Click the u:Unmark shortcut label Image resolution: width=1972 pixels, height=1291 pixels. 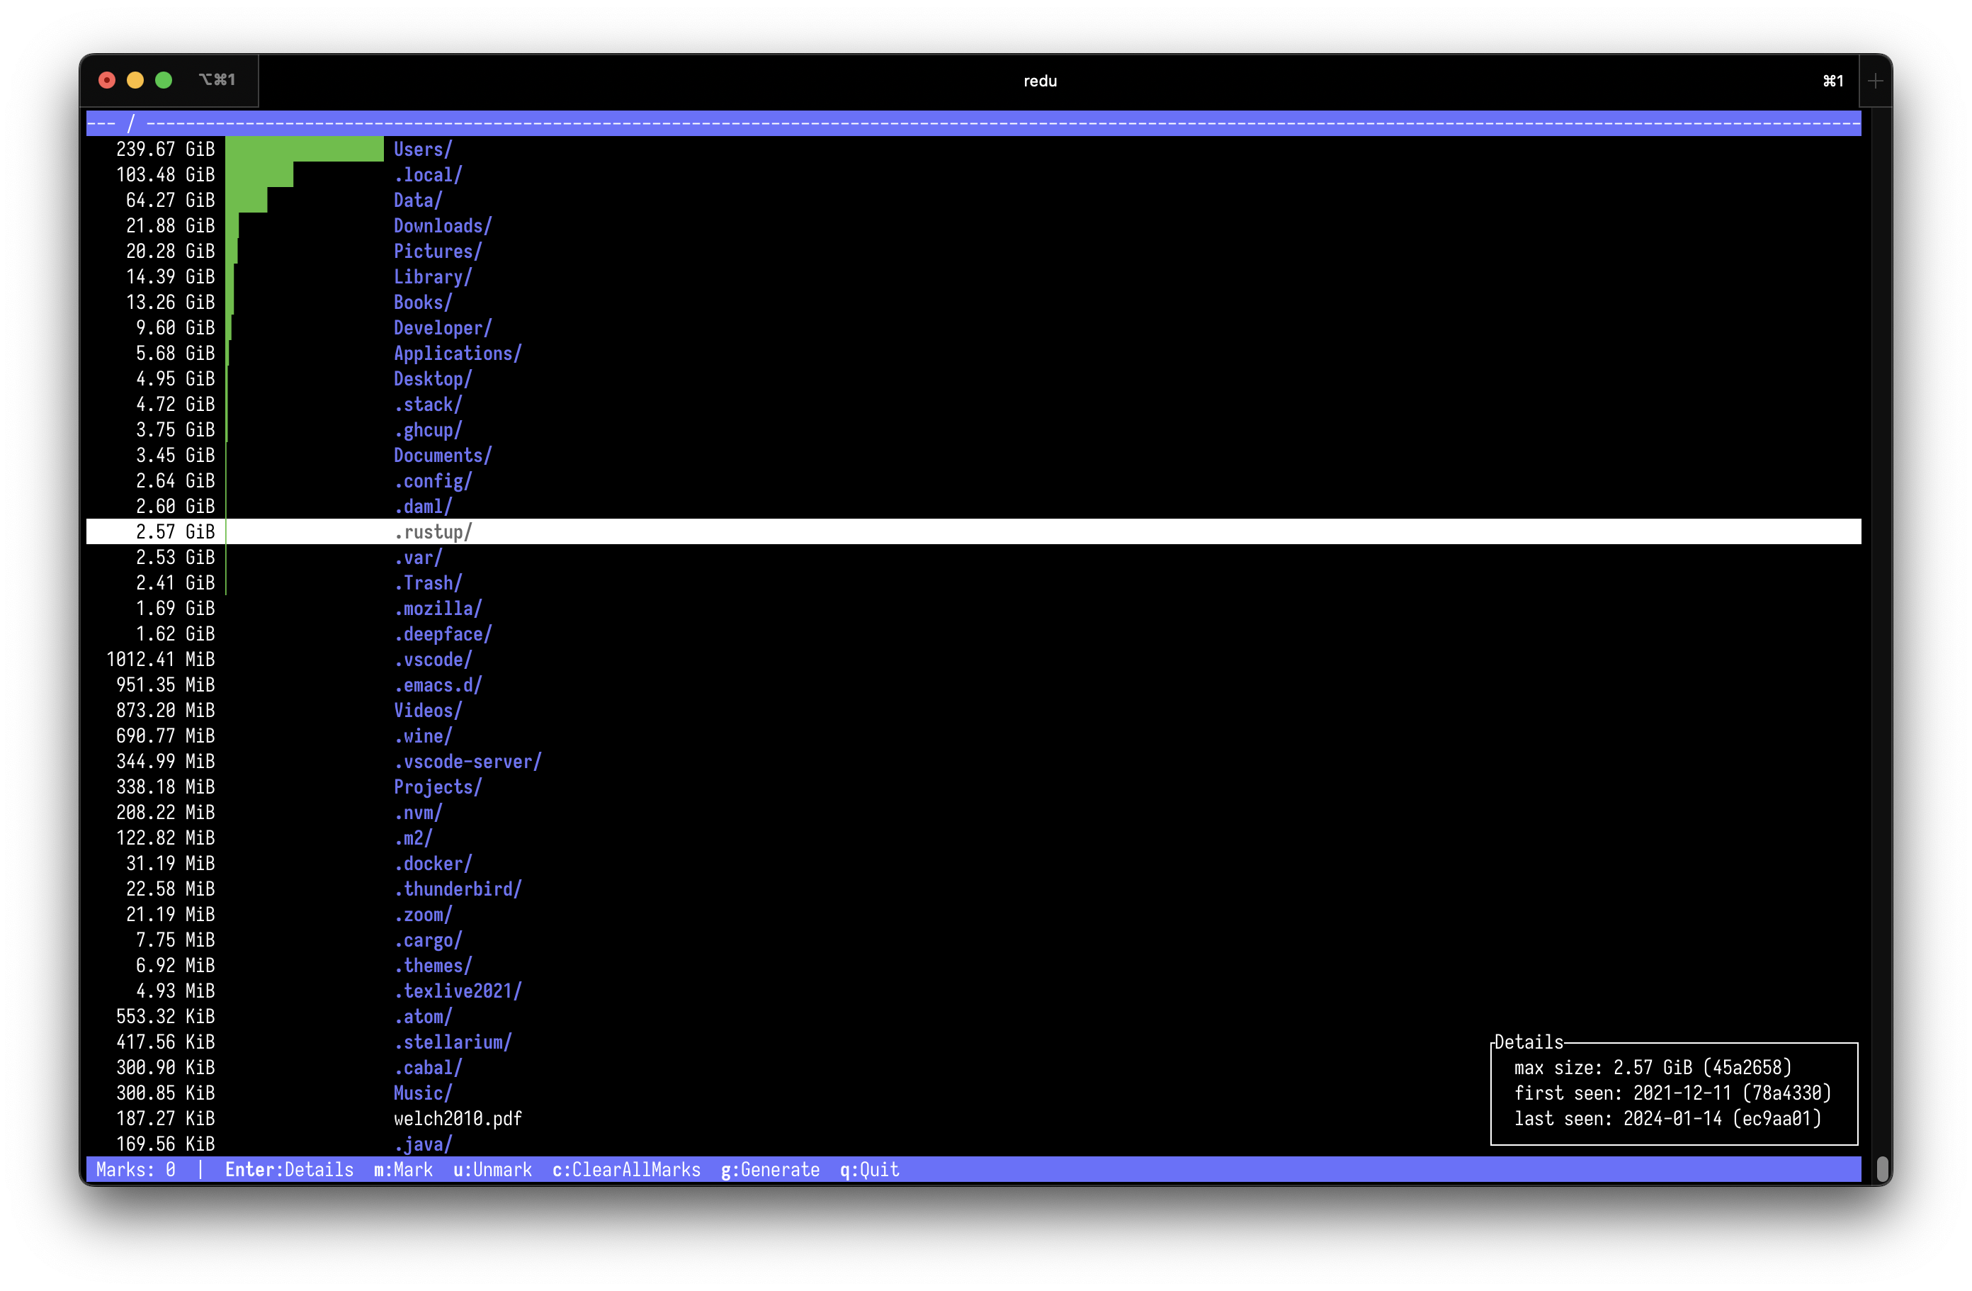click(492, 1169)
